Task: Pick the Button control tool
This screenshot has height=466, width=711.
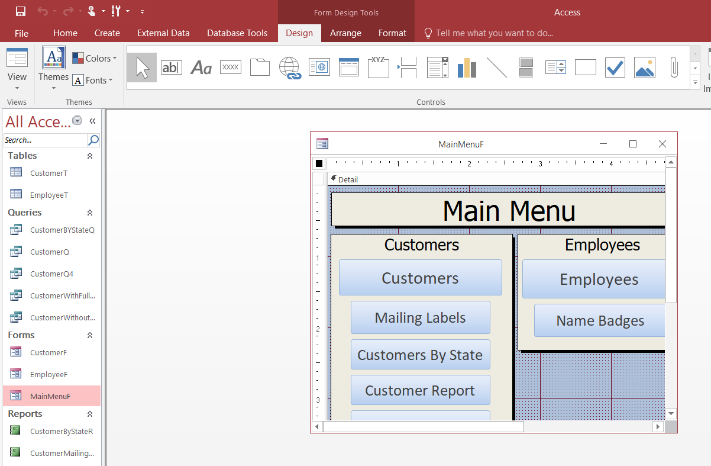Action: point(230,67)
